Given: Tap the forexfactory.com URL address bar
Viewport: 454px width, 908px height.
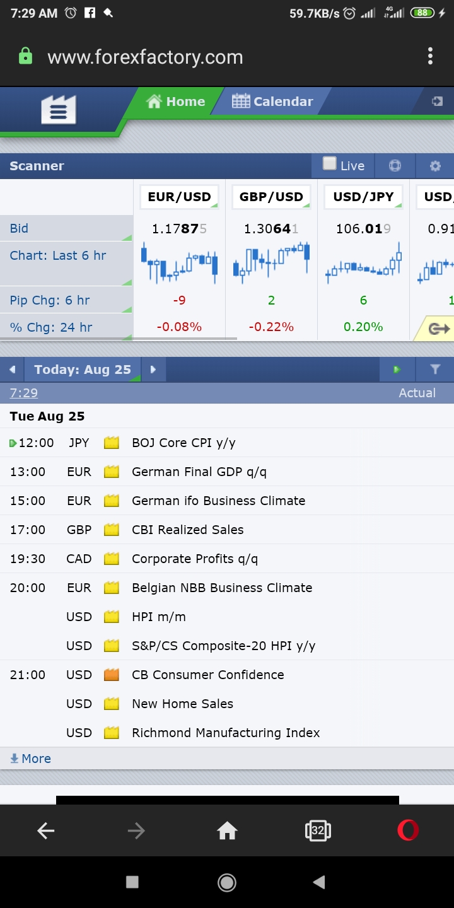Looking at the screenshot, I should [145, 57].
